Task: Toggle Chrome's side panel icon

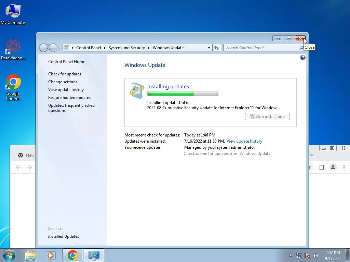Action: coord(322,167)
